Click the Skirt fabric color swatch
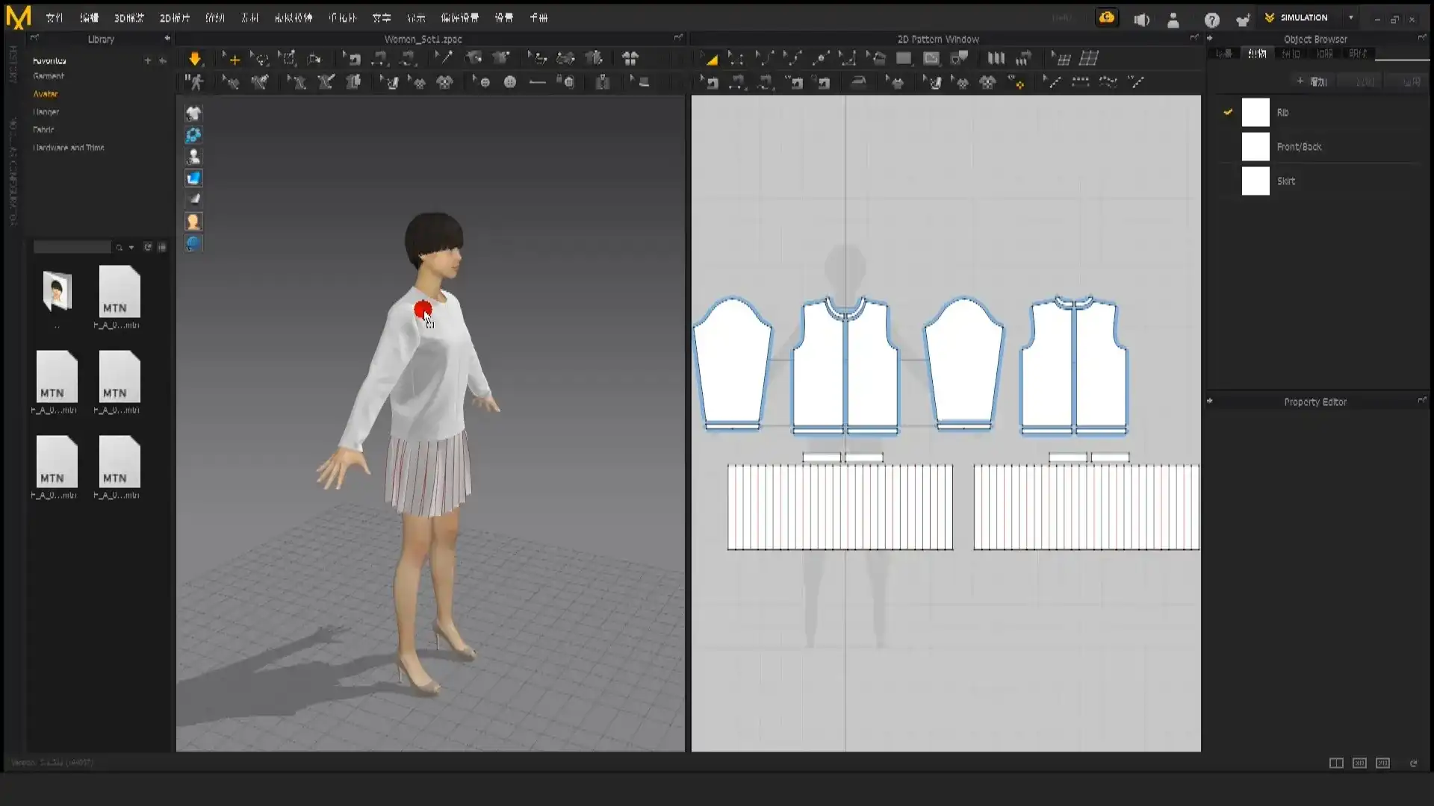Image resolution: width=1434 pixels, height=806 pixels. pyautogui.click(x=1255, y=181)
